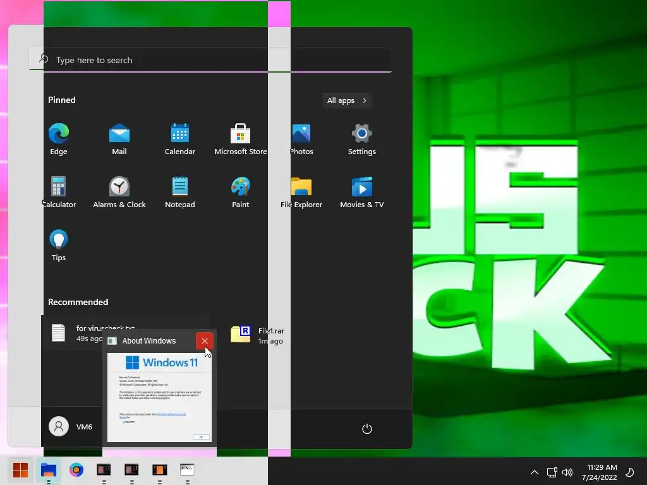Open the Tips app
The width and height of the screenshot is (647, 485).
pos(59,246)
